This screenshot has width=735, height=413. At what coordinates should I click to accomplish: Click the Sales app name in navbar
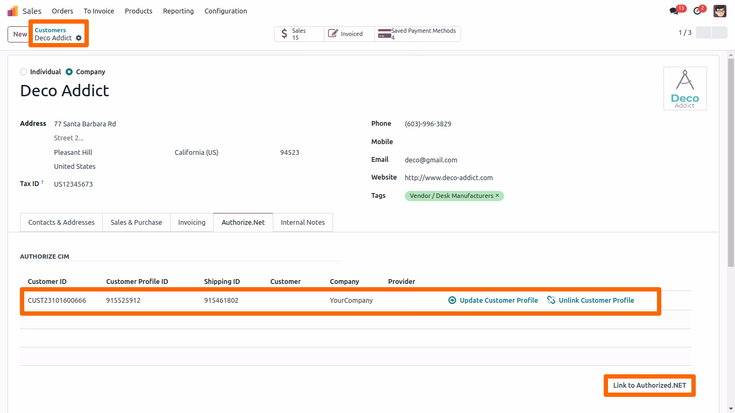click(32, 11)
